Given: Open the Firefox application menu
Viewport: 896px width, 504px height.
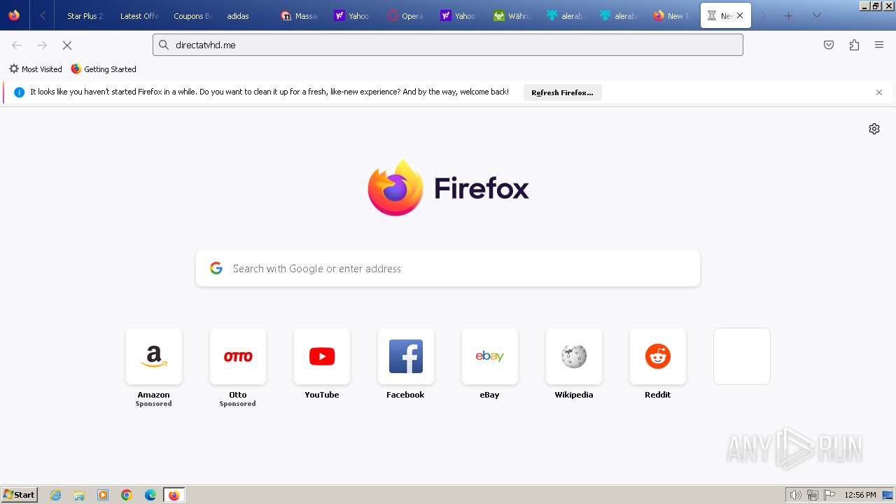Looking at the screenshot, I should click(879, 45).
